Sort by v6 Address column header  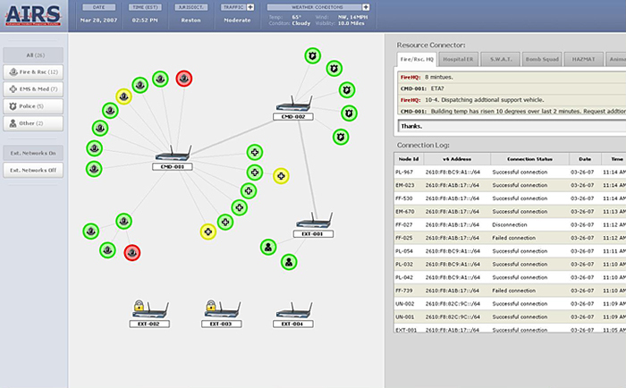pos(457,159)
